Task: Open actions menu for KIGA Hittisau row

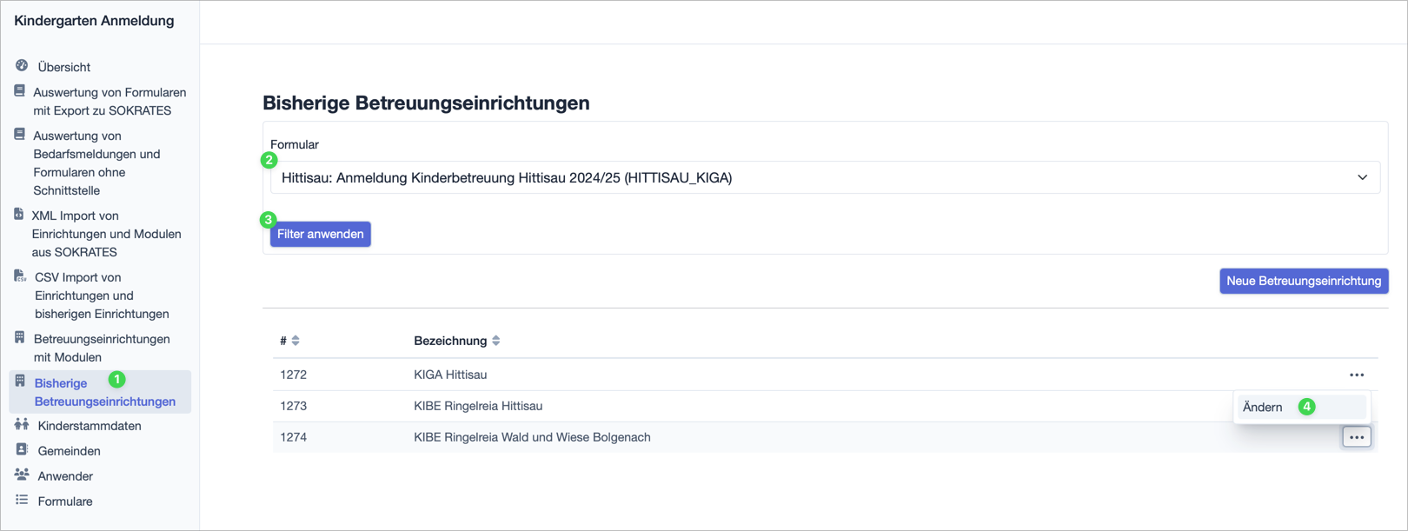Action: [x=1356, y=375]
